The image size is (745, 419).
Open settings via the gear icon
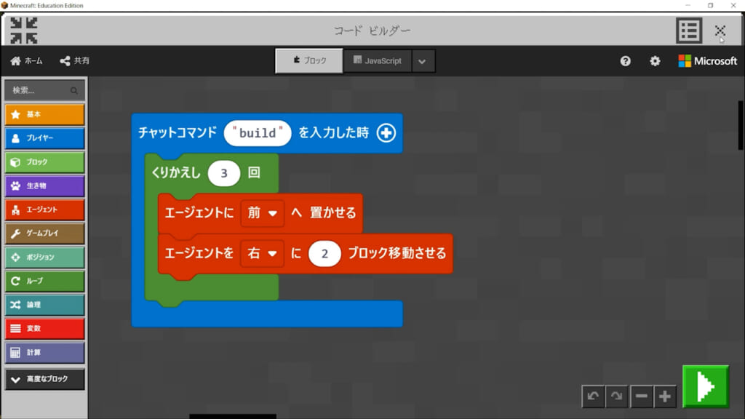point(655,61)
